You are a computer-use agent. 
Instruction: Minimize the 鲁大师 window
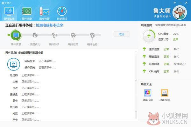(x=180, y=3)
